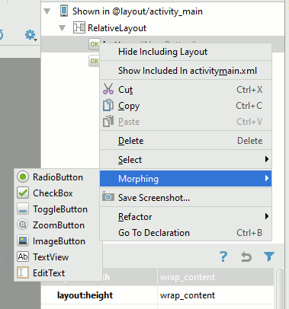The image size is (289, 309).
Task: Select Hide Including Layout
Action: click(x=186, y=52)
